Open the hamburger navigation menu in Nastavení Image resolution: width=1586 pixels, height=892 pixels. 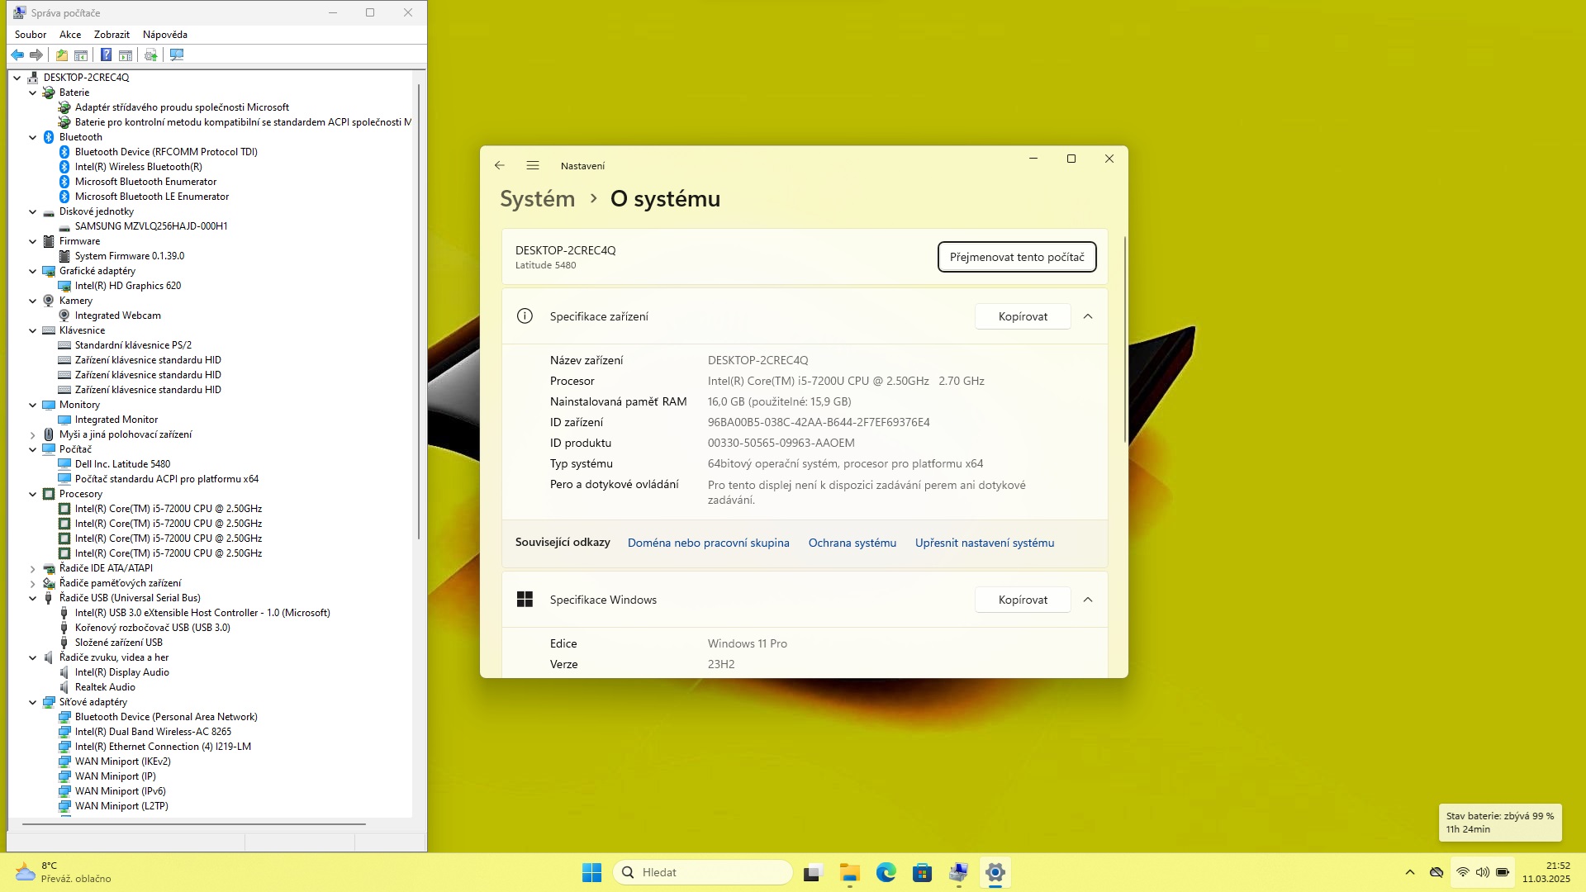pyautogui.click(x=533, y=165)
